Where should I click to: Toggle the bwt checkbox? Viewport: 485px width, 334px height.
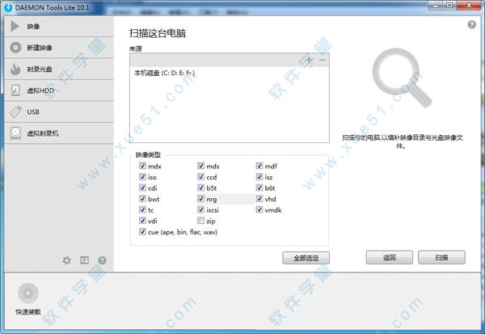tap(142, 199)
